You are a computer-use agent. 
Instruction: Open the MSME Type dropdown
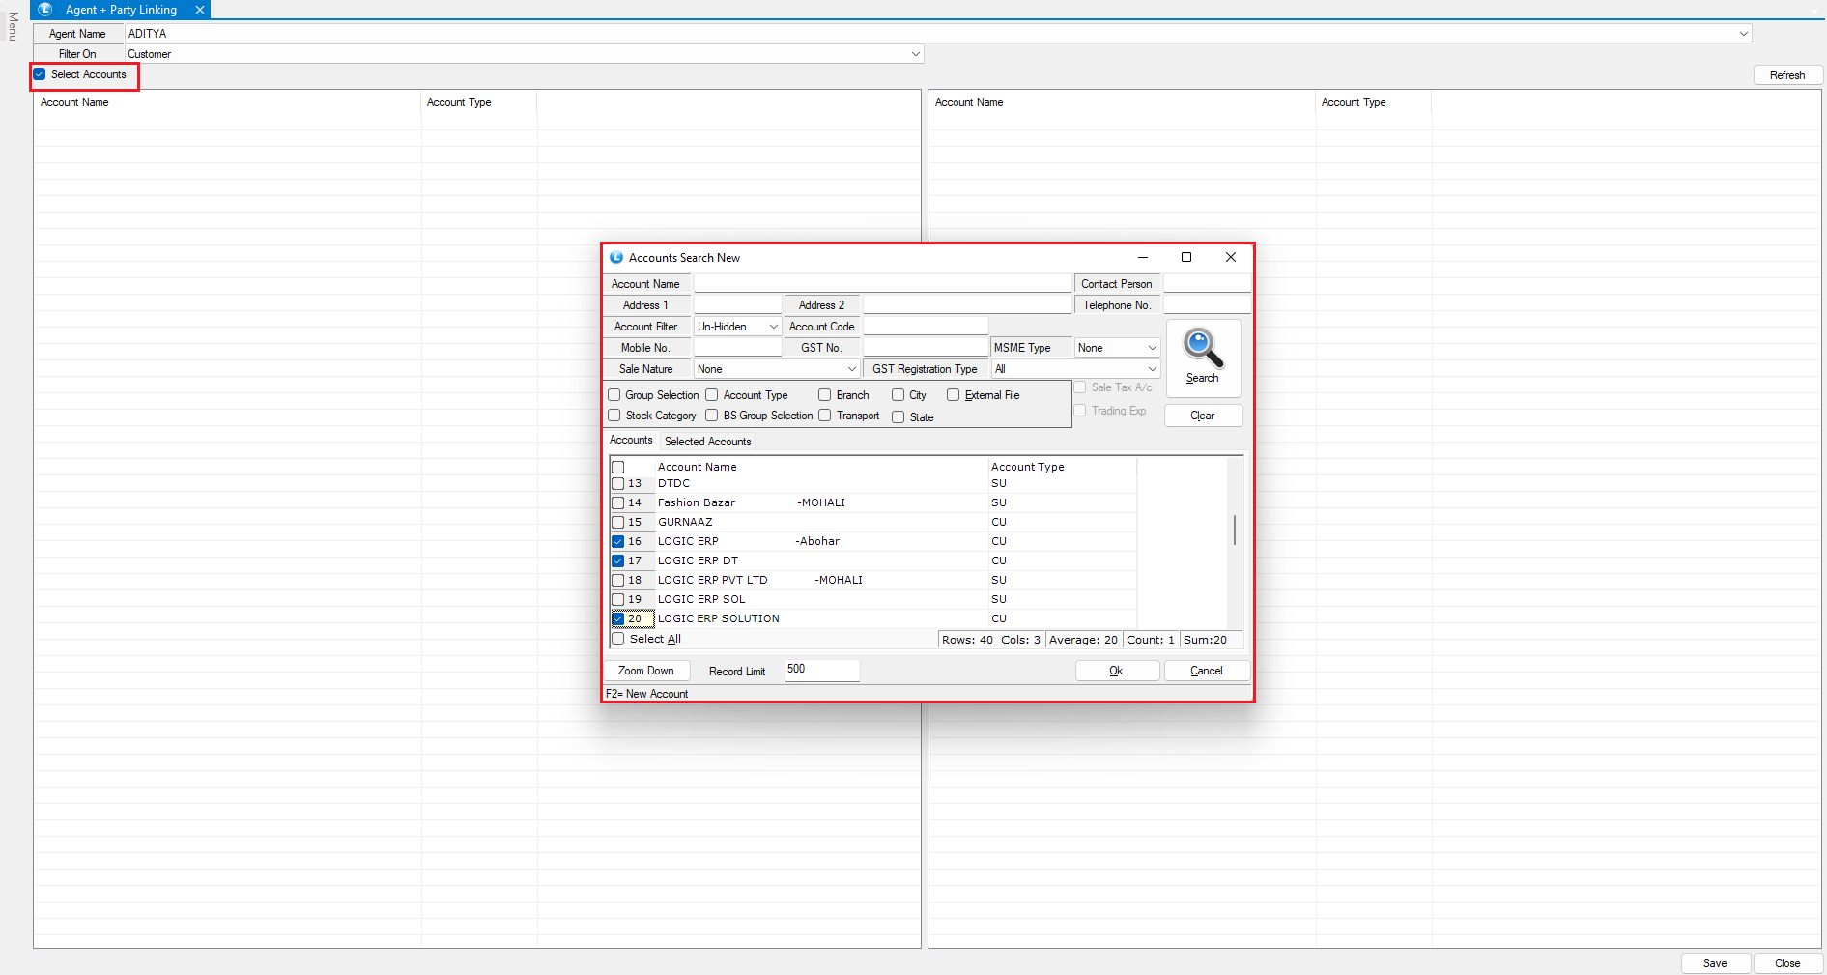click(x=1152, y=348)
